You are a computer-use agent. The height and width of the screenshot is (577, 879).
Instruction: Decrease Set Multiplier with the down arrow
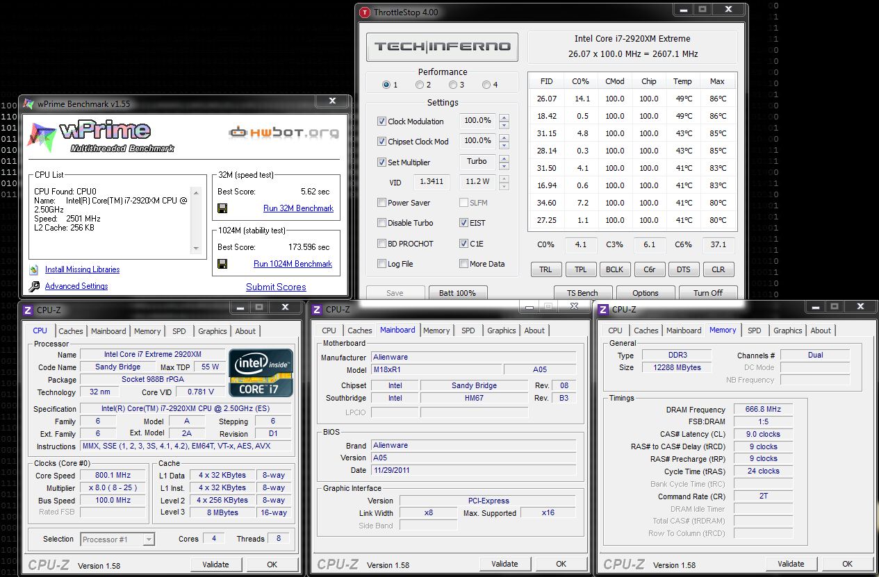point(504,166)
